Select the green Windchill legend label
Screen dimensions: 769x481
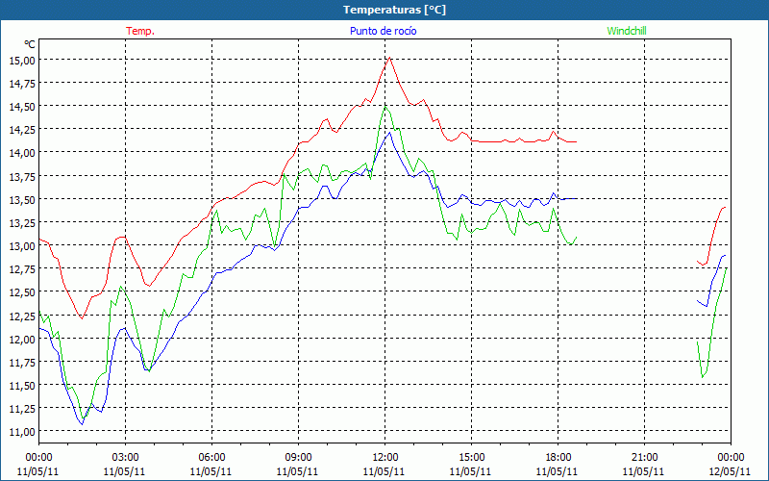(627, 31)
